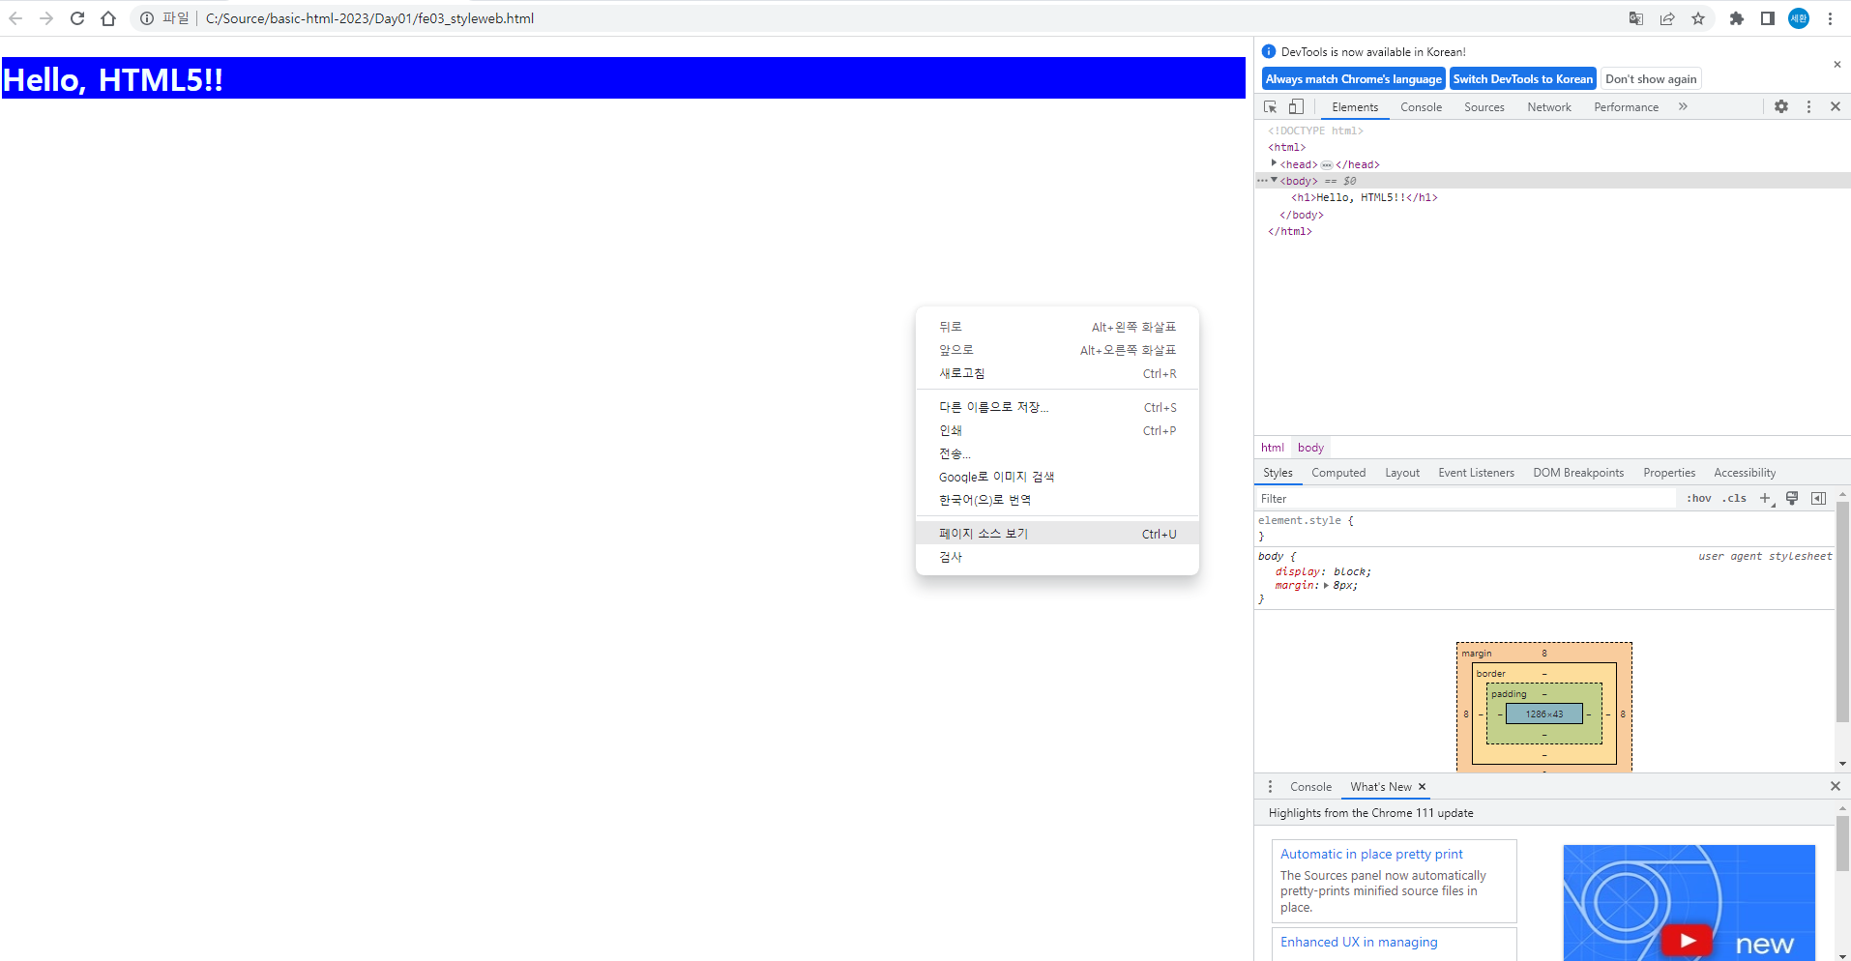The height and width of the screenshot is (961, 1851).
Task: Open the Accessibility pane
Action: tap(1745, 473)
